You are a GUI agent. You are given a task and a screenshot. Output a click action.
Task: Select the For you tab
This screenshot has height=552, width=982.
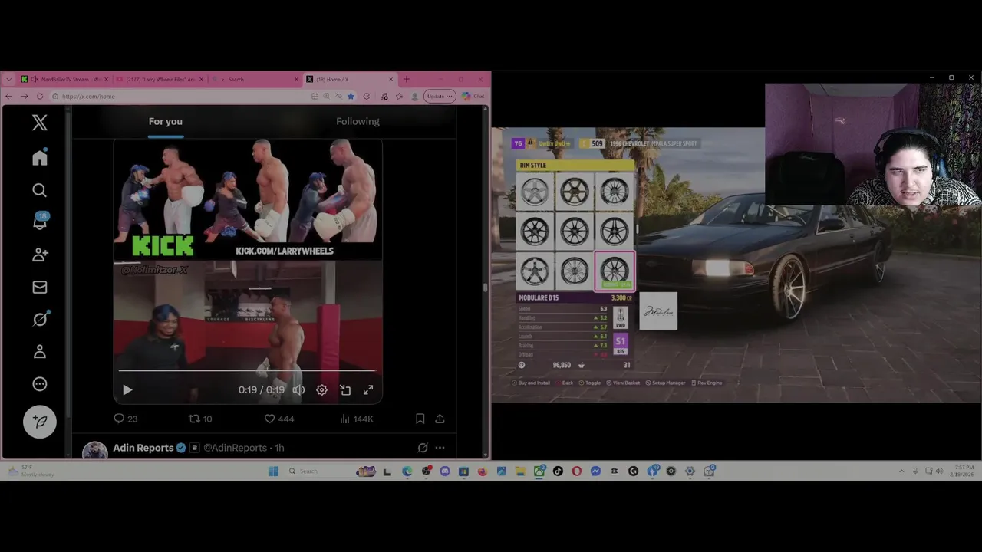[x=166, y=121]
